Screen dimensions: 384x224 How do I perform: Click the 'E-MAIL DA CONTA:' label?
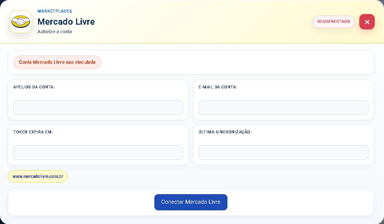[x=218, y=87]
